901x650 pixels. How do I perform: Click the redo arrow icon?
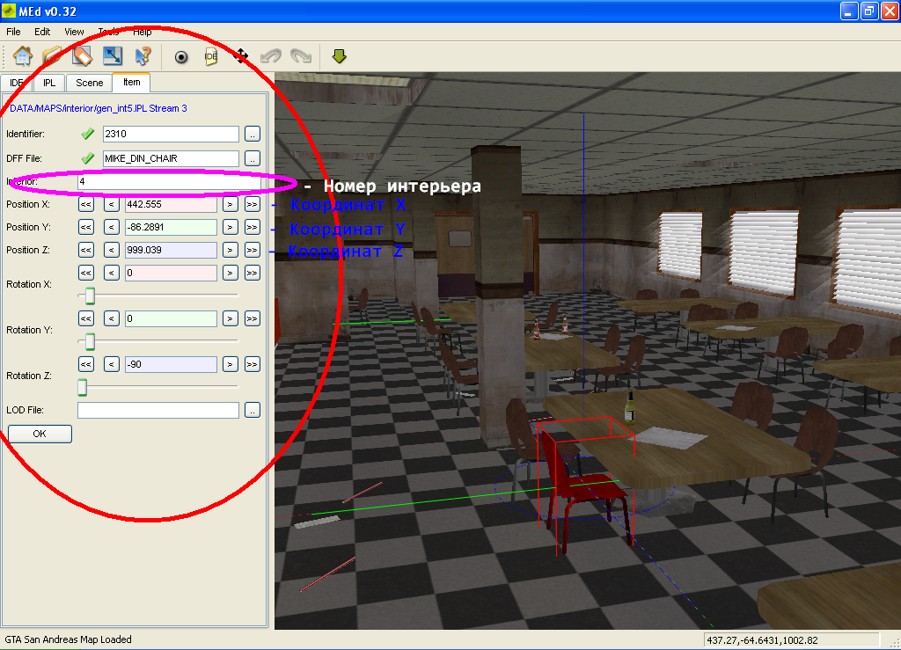click(301, 56)
